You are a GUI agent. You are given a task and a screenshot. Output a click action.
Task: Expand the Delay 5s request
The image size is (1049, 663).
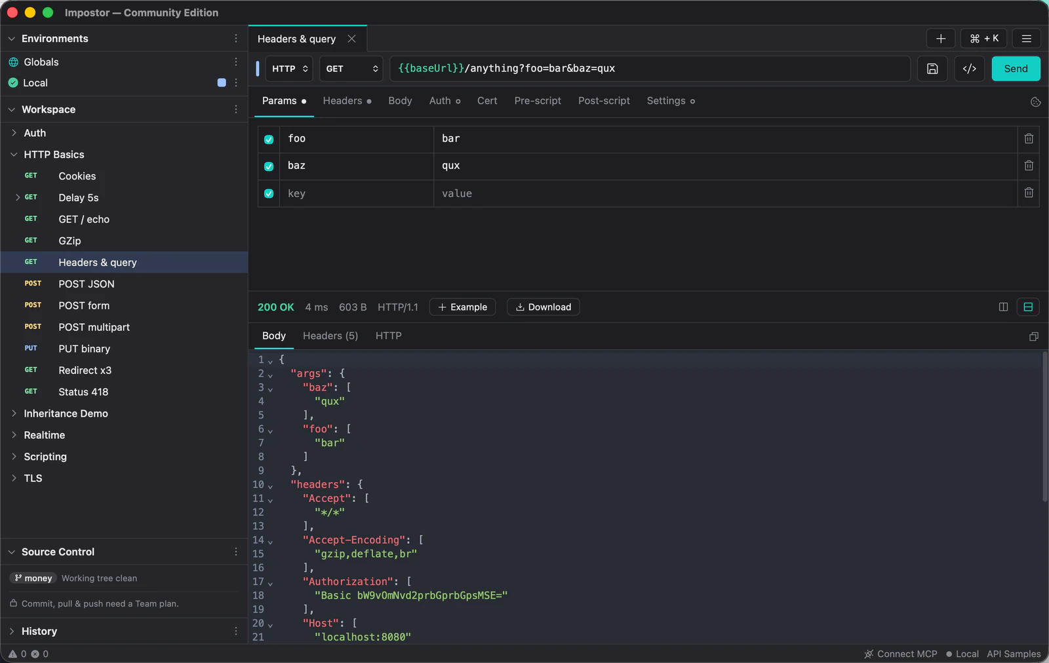click(18, 197)
